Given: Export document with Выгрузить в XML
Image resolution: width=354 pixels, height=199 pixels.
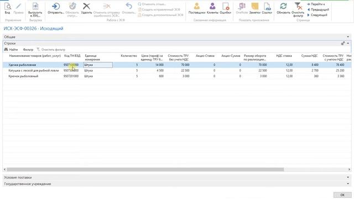Looking at the screenshot, I should (35, 10).
